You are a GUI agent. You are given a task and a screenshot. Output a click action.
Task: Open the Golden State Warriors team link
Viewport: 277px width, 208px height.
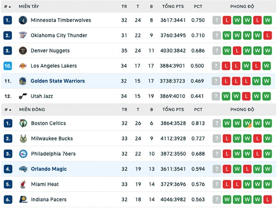[x=58, y=81]
